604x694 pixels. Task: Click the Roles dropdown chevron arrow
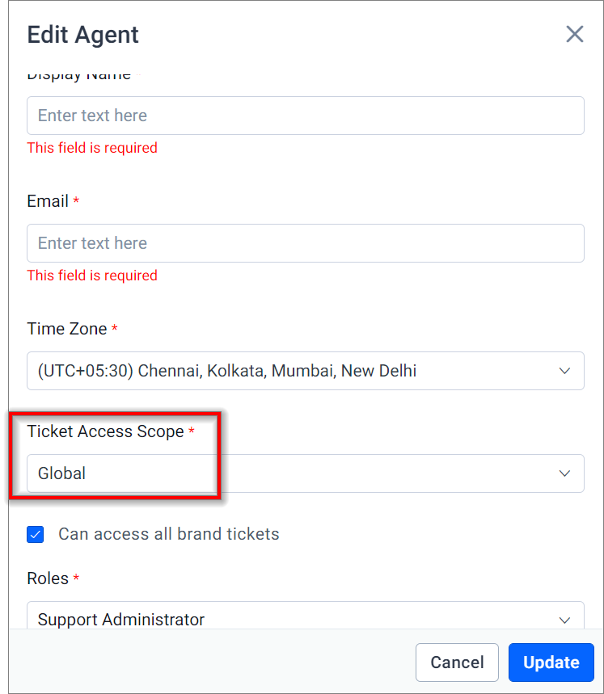[564, 620]
